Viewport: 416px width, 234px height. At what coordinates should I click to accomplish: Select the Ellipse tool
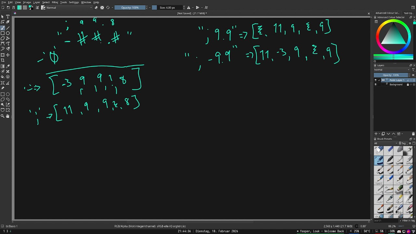point(8,33)
